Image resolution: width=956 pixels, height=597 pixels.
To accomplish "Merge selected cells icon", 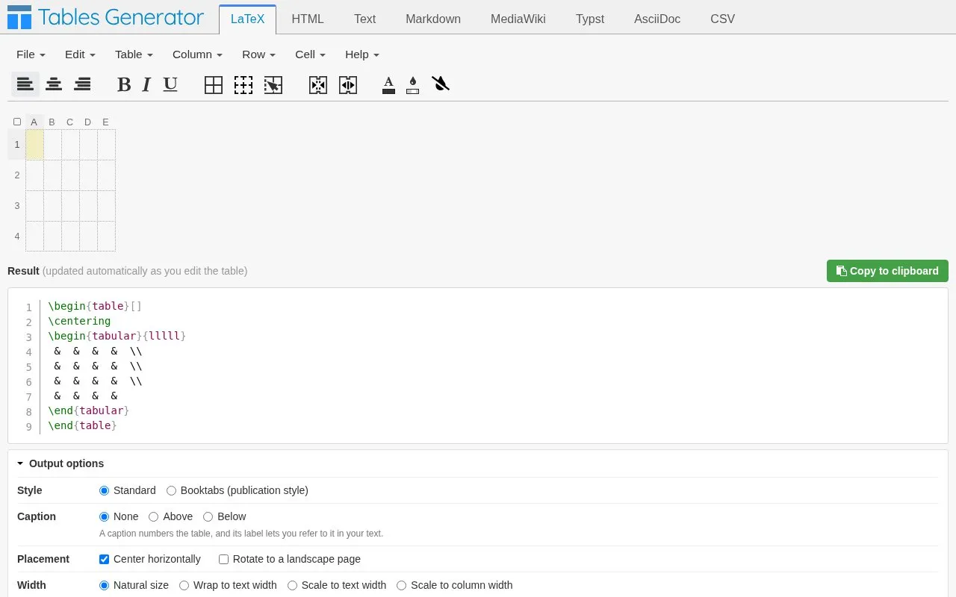I will [318, 85].
